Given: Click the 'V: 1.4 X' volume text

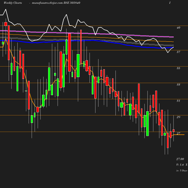Looking at the screenshot, I should pos(182,165).
